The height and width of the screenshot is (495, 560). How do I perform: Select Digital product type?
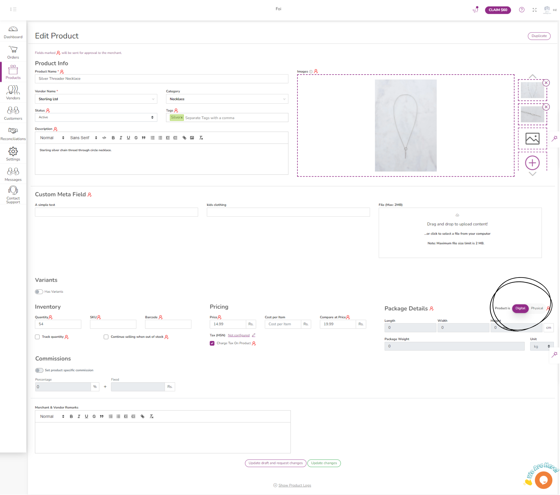click(x=520, y=308)
